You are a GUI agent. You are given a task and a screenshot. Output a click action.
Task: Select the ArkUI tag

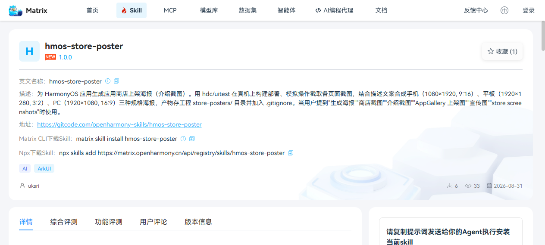tap(44, 168)
